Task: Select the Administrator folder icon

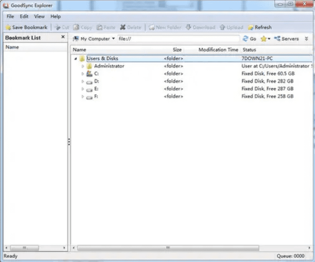Action: (89, 66)
